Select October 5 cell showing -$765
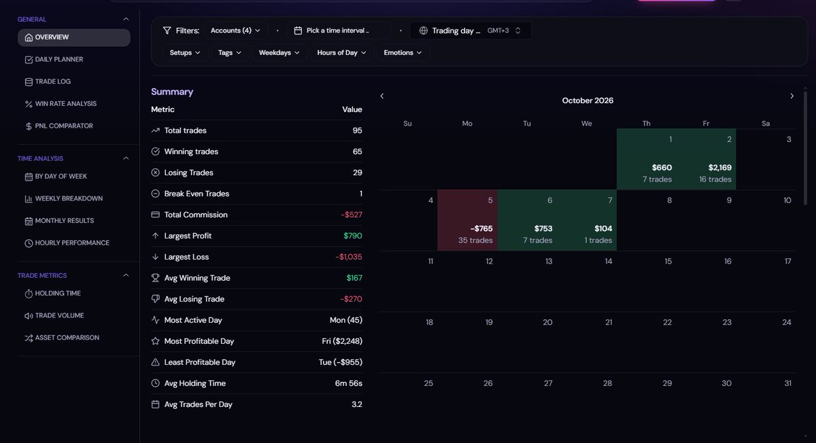The height and width of the screenshot is (443, 816). 468,220
